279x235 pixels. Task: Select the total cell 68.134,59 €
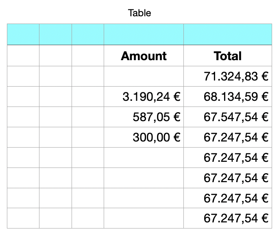pyautogui.click(x=228, y=97)
